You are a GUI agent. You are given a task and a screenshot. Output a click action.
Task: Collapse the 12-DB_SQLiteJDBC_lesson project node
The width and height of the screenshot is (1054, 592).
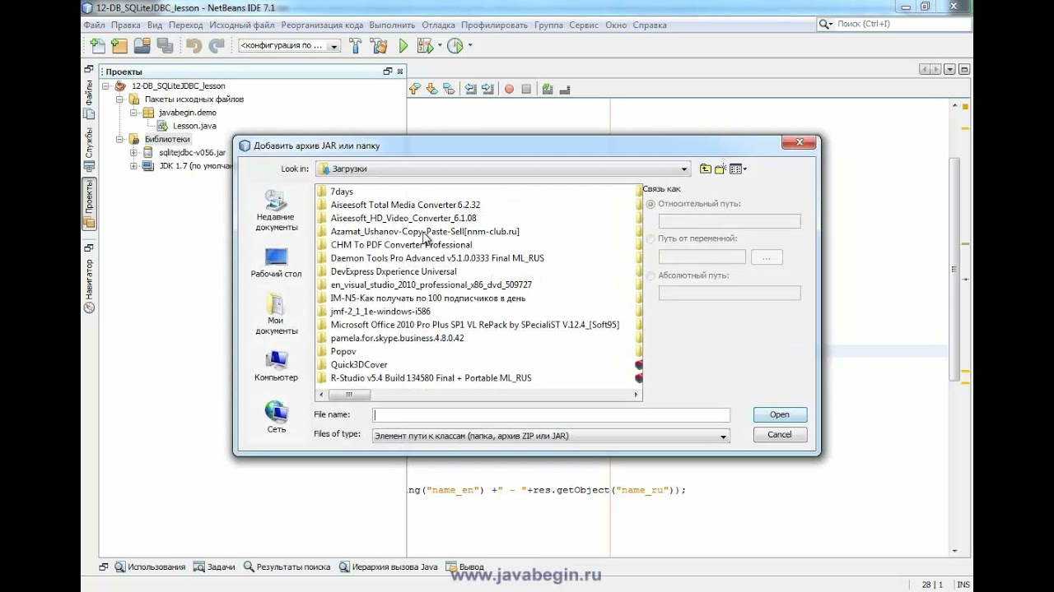(x=106, y=86)
